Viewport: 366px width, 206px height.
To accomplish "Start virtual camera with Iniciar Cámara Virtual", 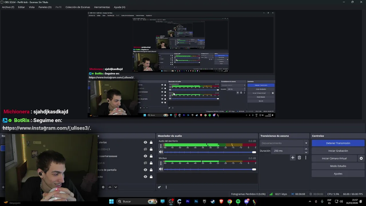I will point(334,158).
